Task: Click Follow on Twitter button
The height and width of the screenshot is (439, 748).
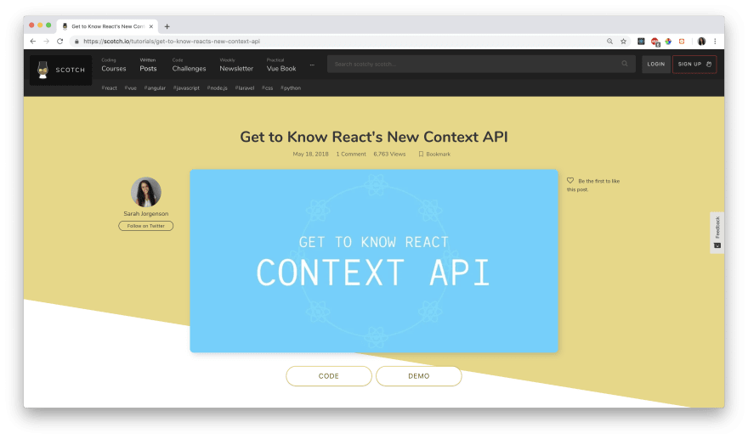Action: point(146,226)
